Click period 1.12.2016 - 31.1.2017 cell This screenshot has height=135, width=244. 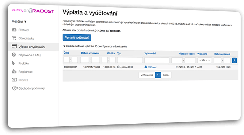pos(186,67)
